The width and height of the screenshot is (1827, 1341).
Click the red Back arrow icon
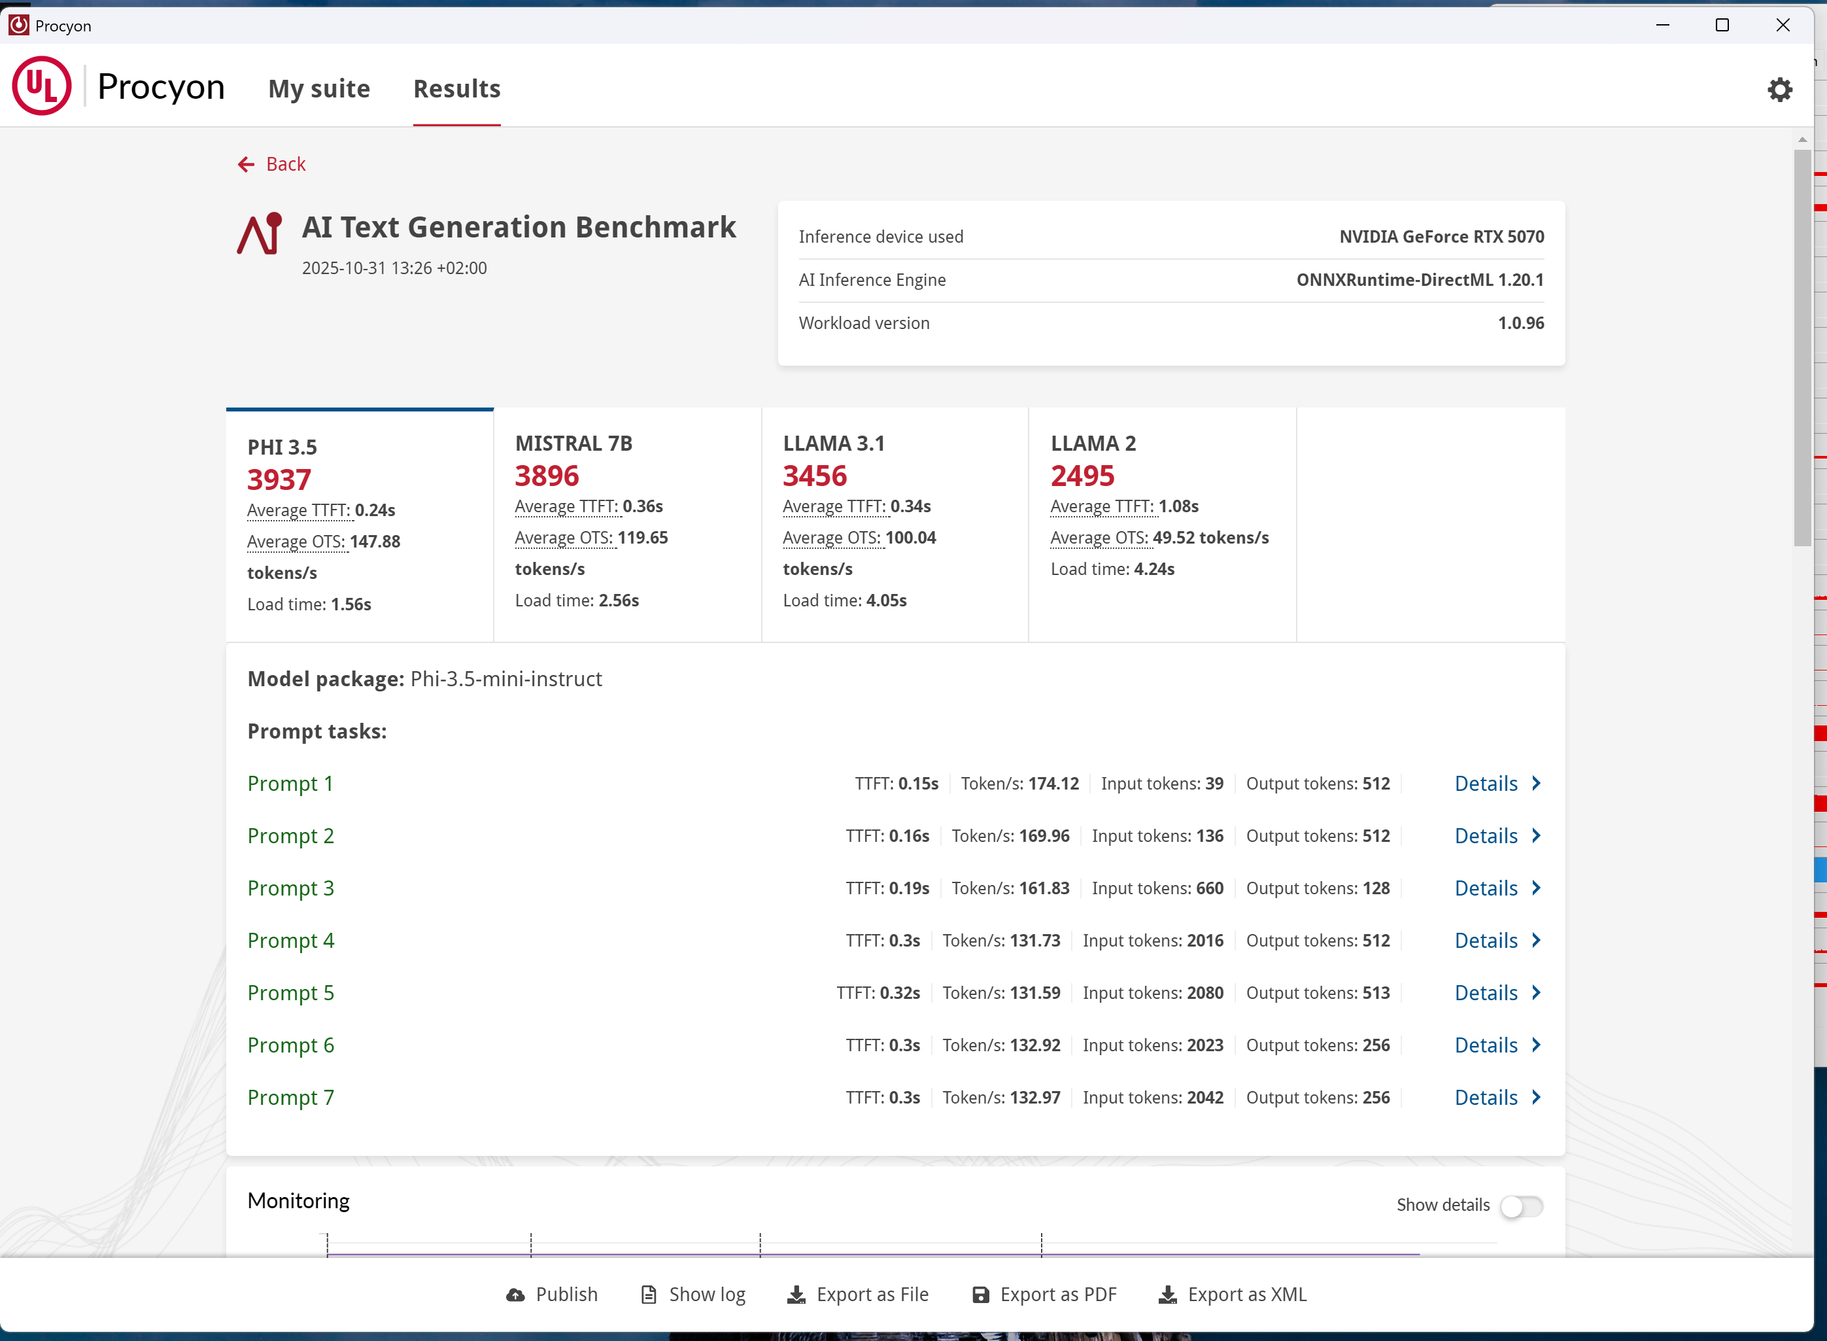pos(246,165)
